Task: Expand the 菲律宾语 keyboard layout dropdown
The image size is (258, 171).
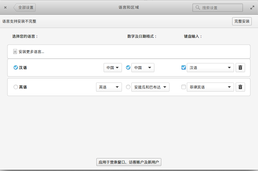Action: [x=210, y=87]
